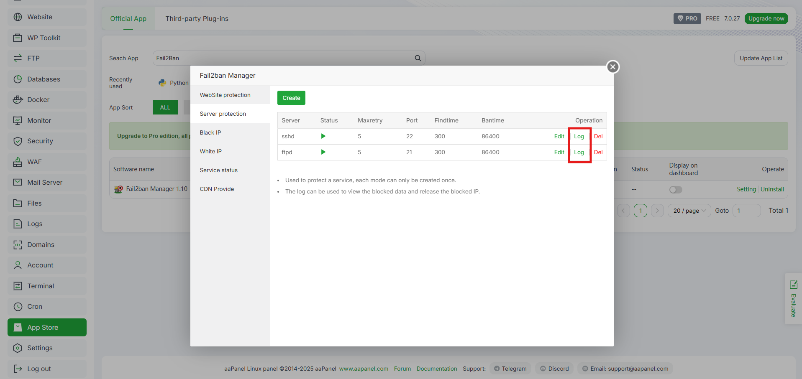The image size is (802, 379).
Task: Open the CDN Provide section
Action: pos(230,189)
